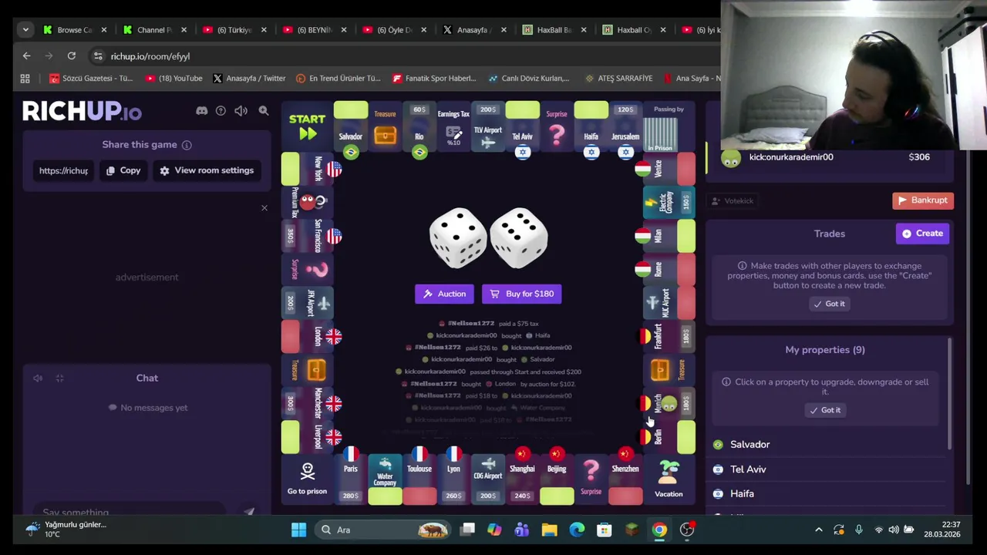Click the Bankrupt button
The image size is (987, 555).
point(923,200)
